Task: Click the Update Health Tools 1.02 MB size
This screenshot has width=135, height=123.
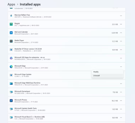Action: pyautogui.click(x=115, y=109)
